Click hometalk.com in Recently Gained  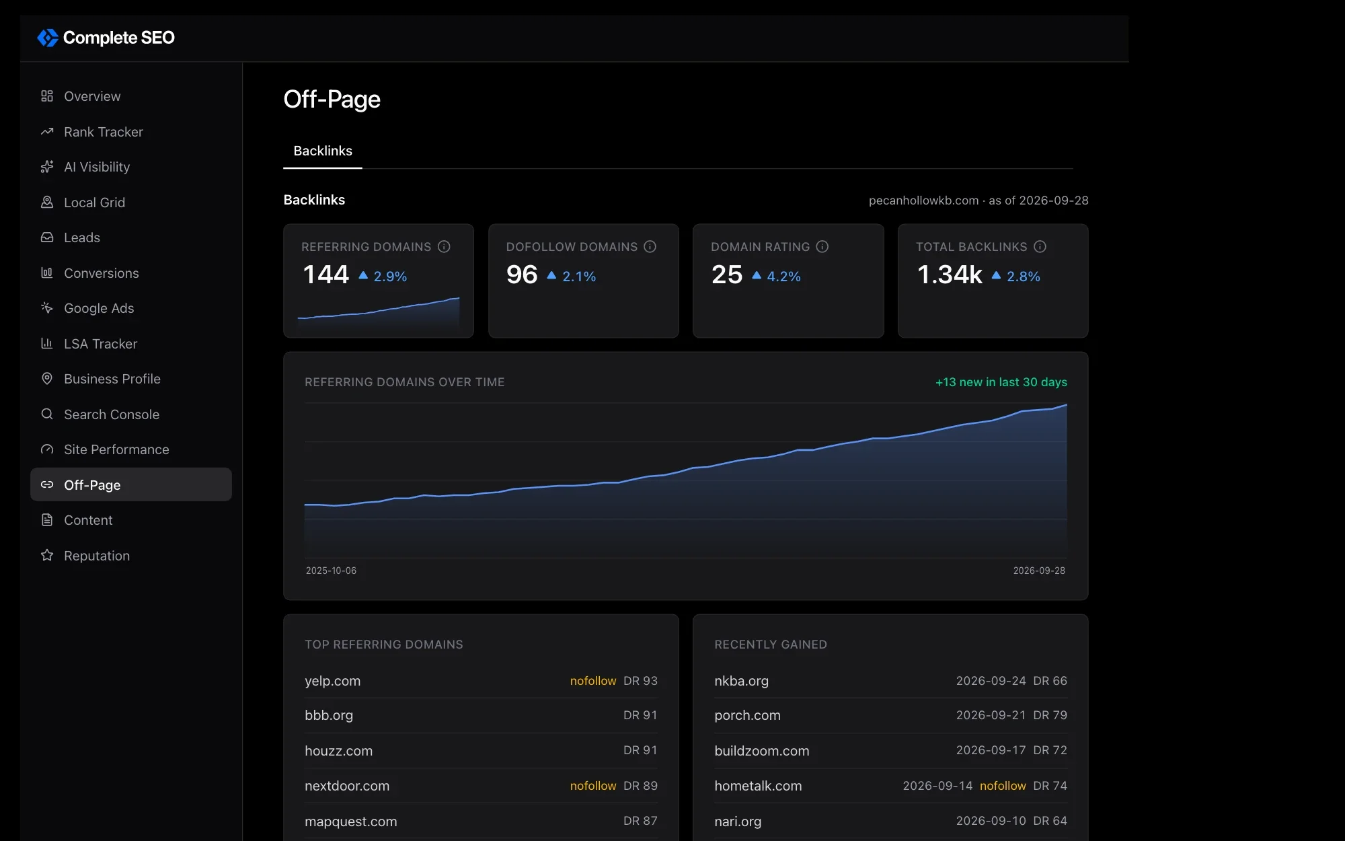(890, 786)
